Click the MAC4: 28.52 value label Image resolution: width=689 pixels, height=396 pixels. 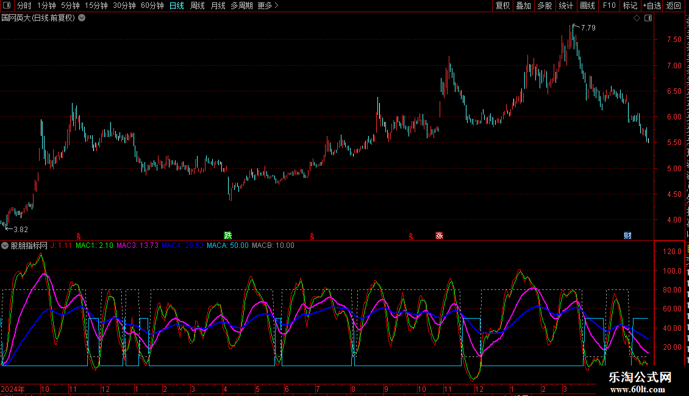tap(182, 246)
